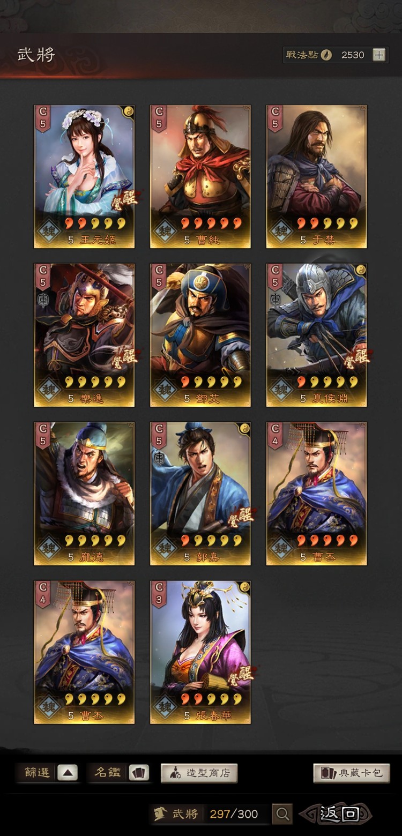Image resolution: width=402 pixels, height=836 pixels.
Task: Click the plus icon beside 戰法點
Action: [x=379, y=55]
